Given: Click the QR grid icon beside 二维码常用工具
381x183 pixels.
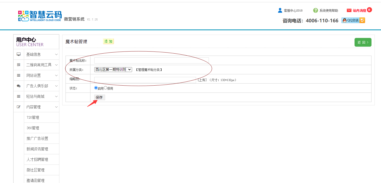Looking at the screenshot, I should (x=18, y=65).
